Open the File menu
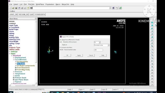This screenshot has height=93, width=165. tap(11, 4)
